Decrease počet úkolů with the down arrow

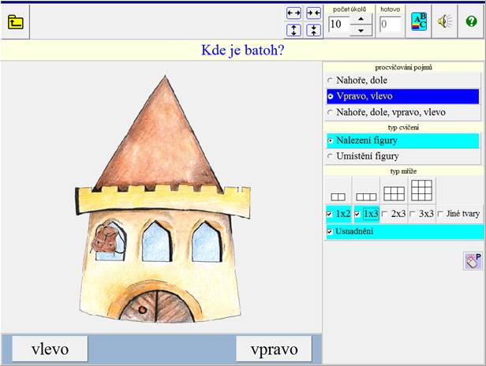tap(361, 30)
